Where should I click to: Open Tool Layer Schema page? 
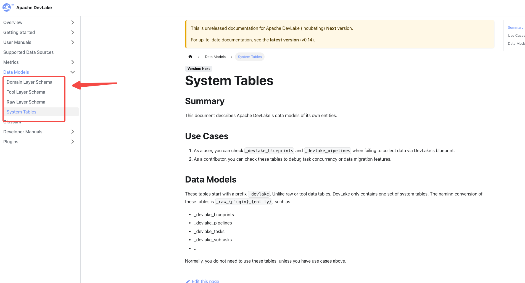coord(26,92)
